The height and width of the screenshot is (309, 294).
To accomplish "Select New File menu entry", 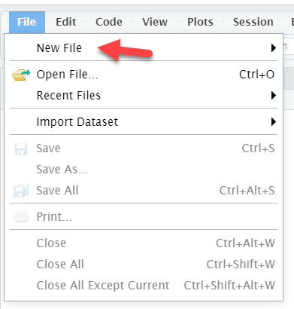I will pyautogui.click(x=144, y=47).
